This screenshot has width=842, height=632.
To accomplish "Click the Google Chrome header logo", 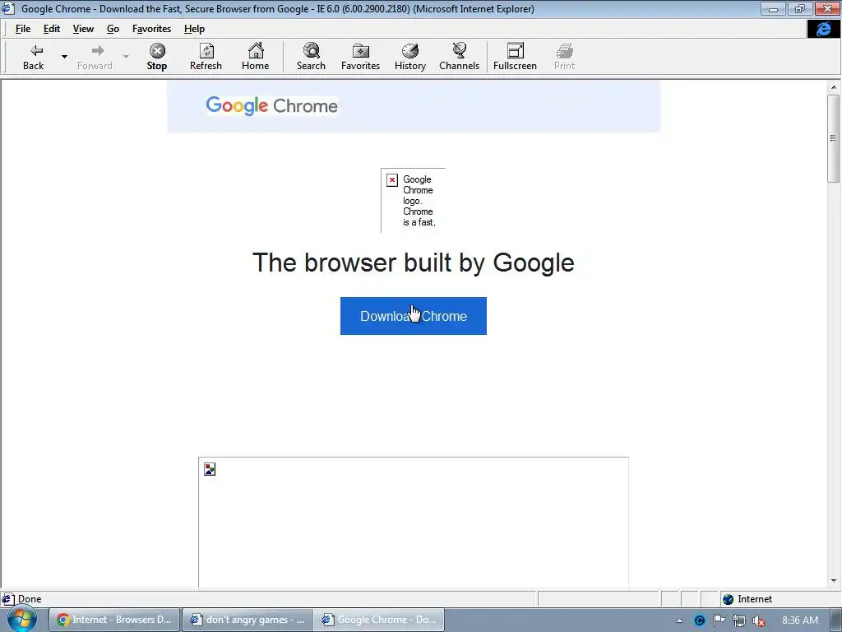I will 271,106.
